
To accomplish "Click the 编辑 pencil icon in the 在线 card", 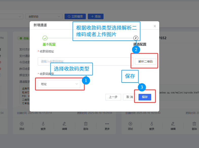I will (x=64, y=124).
